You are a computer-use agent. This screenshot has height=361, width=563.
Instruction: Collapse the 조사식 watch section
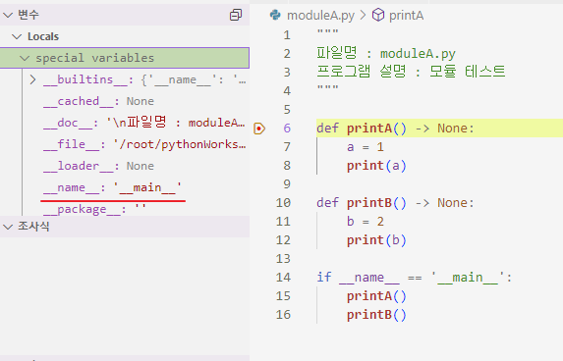pyautogui.click(x=8, y=227)
